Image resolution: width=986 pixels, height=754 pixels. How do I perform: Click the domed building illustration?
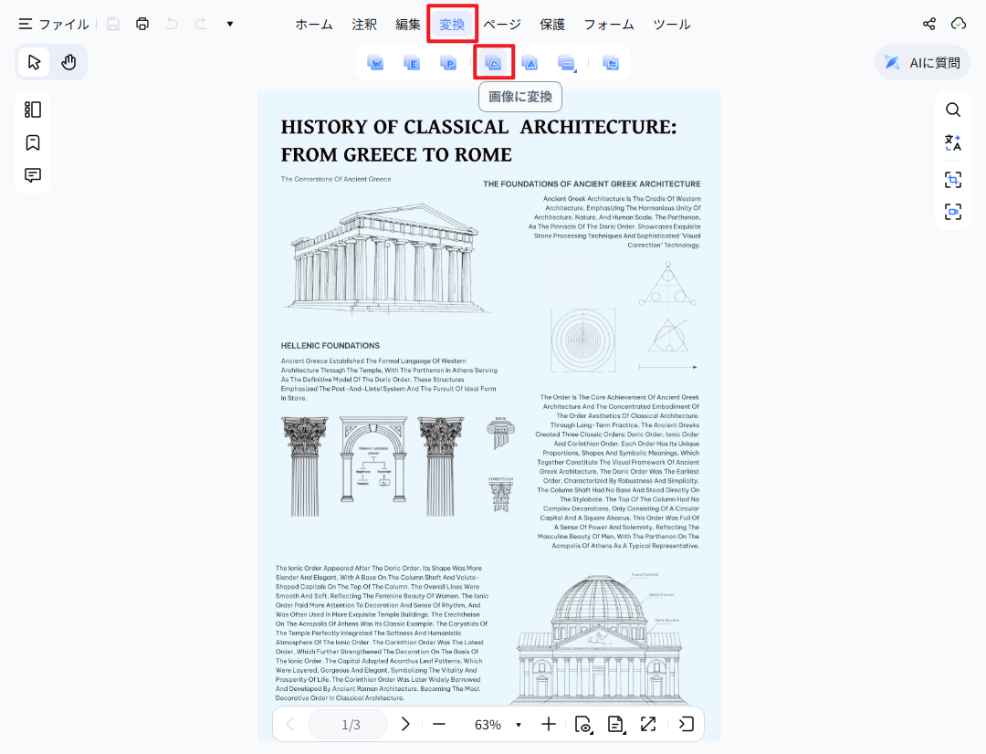[599, 638]
